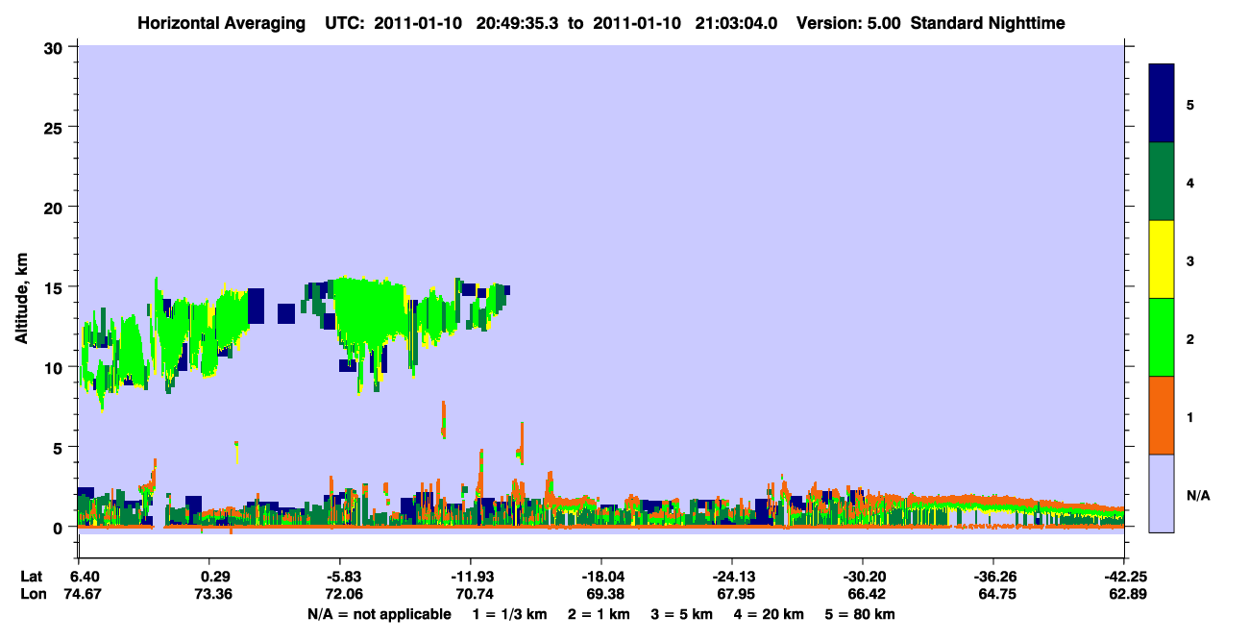Click the longitude value 70.74
Image resolution: width=1249 pixels, height=641 pixels.
[476, 594]
